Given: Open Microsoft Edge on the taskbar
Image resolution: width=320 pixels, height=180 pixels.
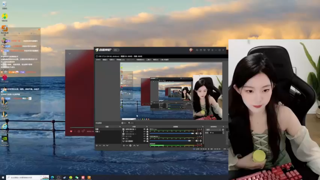Looking at the screenshot, I should pyautogui.click(x=52, y=178).
